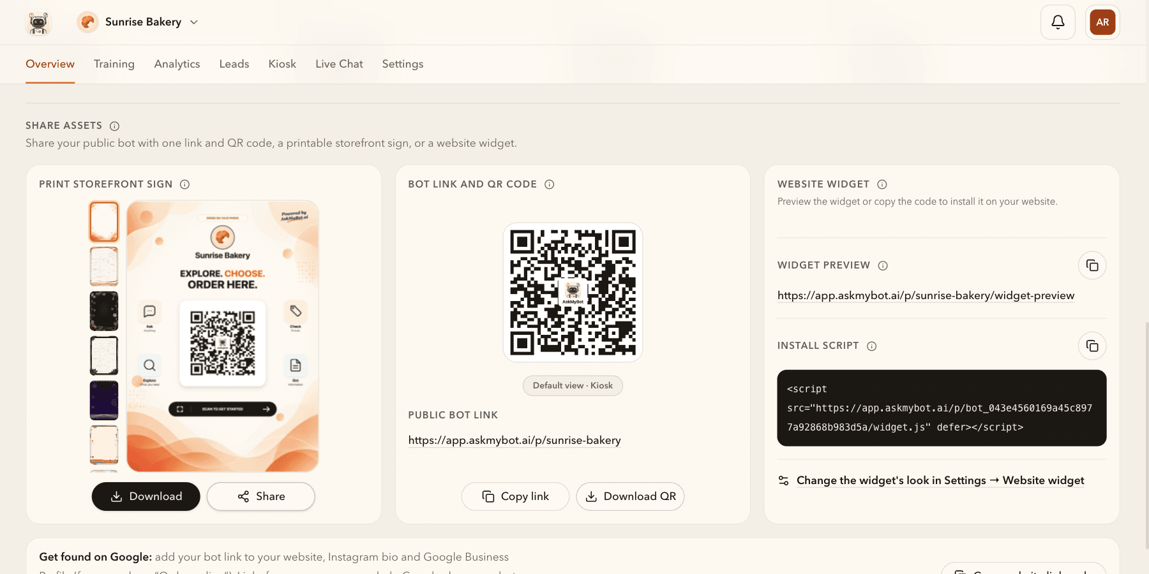This screenshot has width=1149, height=574.
Task: Click the 'Get found on Google:' text
Action: (x=96, y=557)
